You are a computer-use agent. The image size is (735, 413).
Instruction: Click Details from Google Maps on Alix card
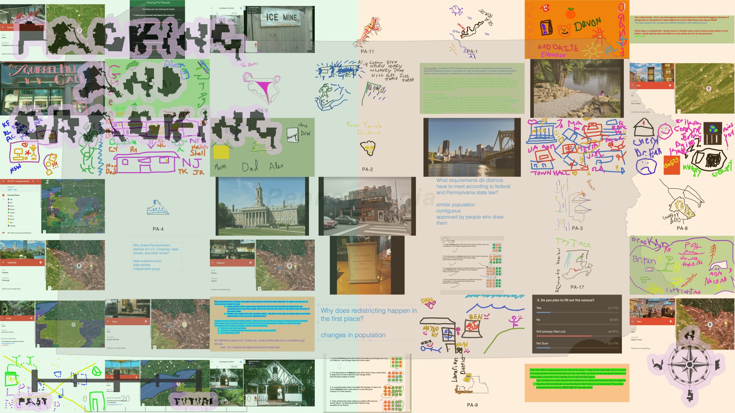click(640, 112)
